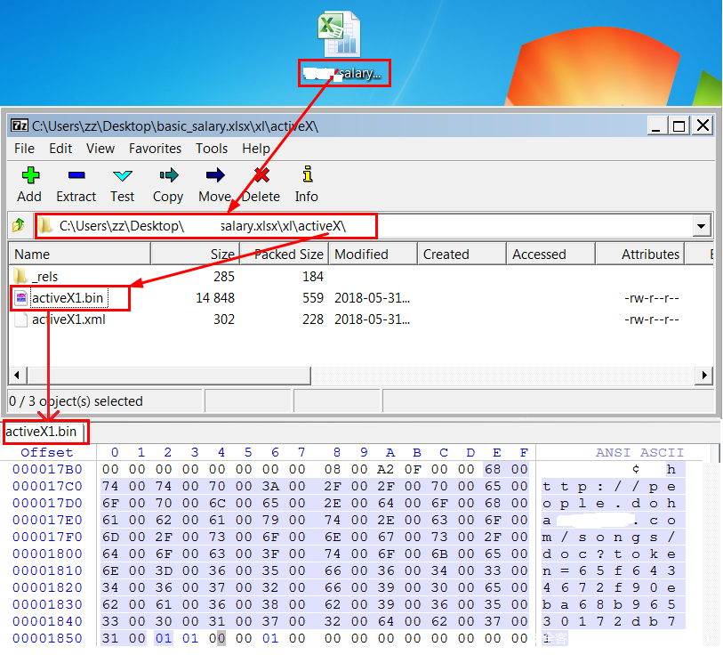This screenshot has height=655, width=723.
Task: Open the Tools menu
Action: (212, 149)
